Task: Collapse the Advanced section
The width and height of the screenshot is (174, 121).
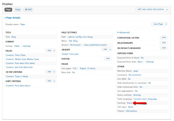Action: [x=123, y=32]
